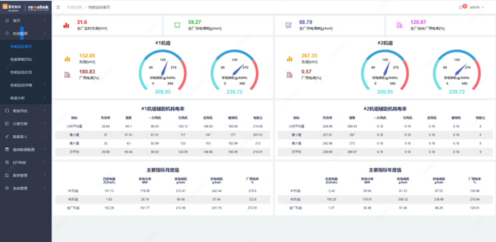The height and width of the screenshot is (242, 496).
Task: Click the building icon next to 0.57
Action: (290, 75)
